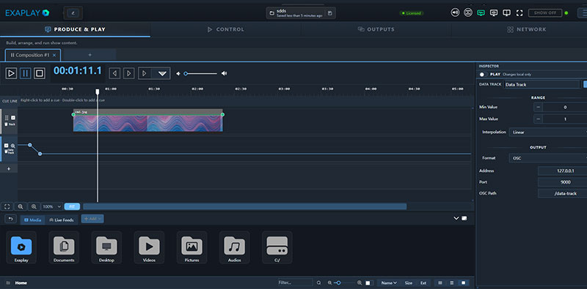
Task: Select the first data track keyframe point
Action: [x=30, y=145]
